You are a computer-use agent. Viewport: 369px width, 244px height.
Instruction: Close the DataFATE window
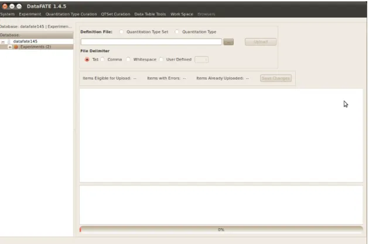(x=5, y=6)
